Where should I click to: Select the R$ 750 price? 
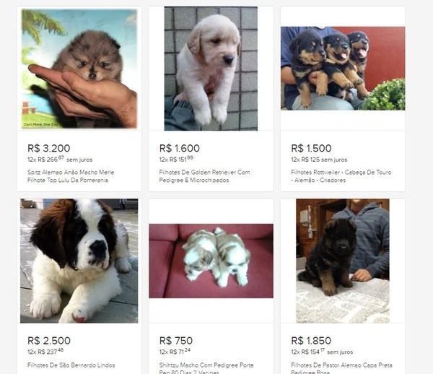pos(175,340)
